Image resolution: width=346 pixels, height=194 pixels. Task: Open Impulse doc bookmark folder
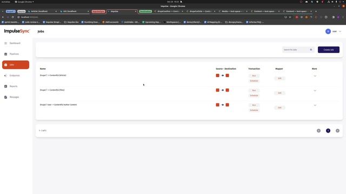[71, 22]
